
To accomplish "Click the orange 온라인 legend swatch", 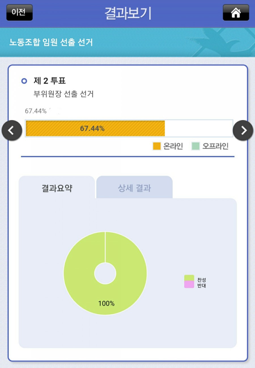I will (x=157, y=146).
